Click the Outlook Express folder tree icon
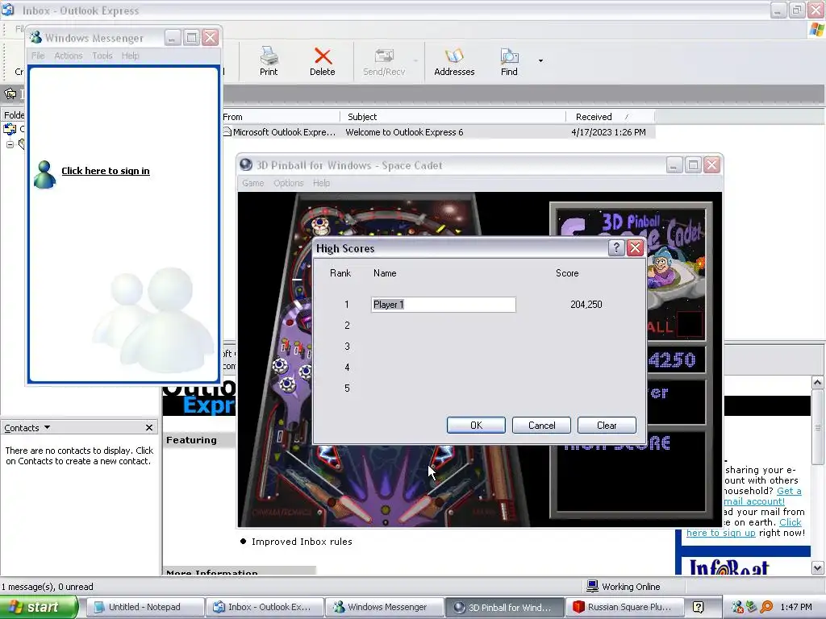Viewport: 826px width, 619px height. (x=10, y=128)
